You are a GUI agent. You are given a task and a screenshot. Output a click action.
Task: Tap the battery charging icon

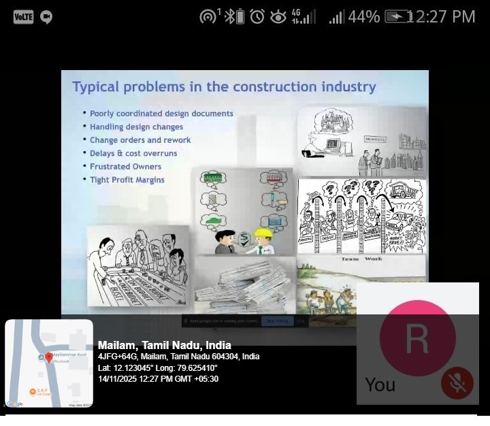[397, 17]
